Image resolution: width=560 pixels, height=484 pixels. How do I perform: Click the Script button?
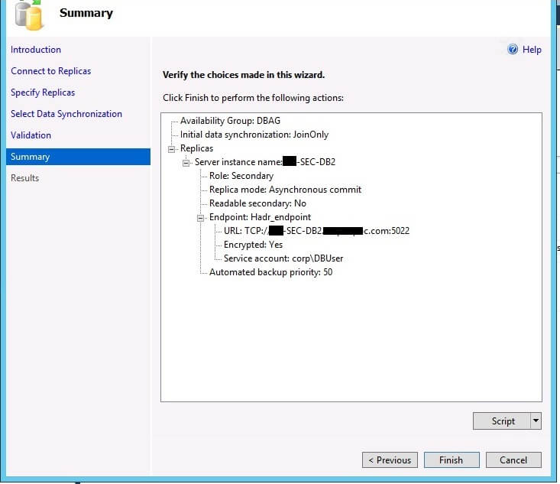tap(502, 421)
